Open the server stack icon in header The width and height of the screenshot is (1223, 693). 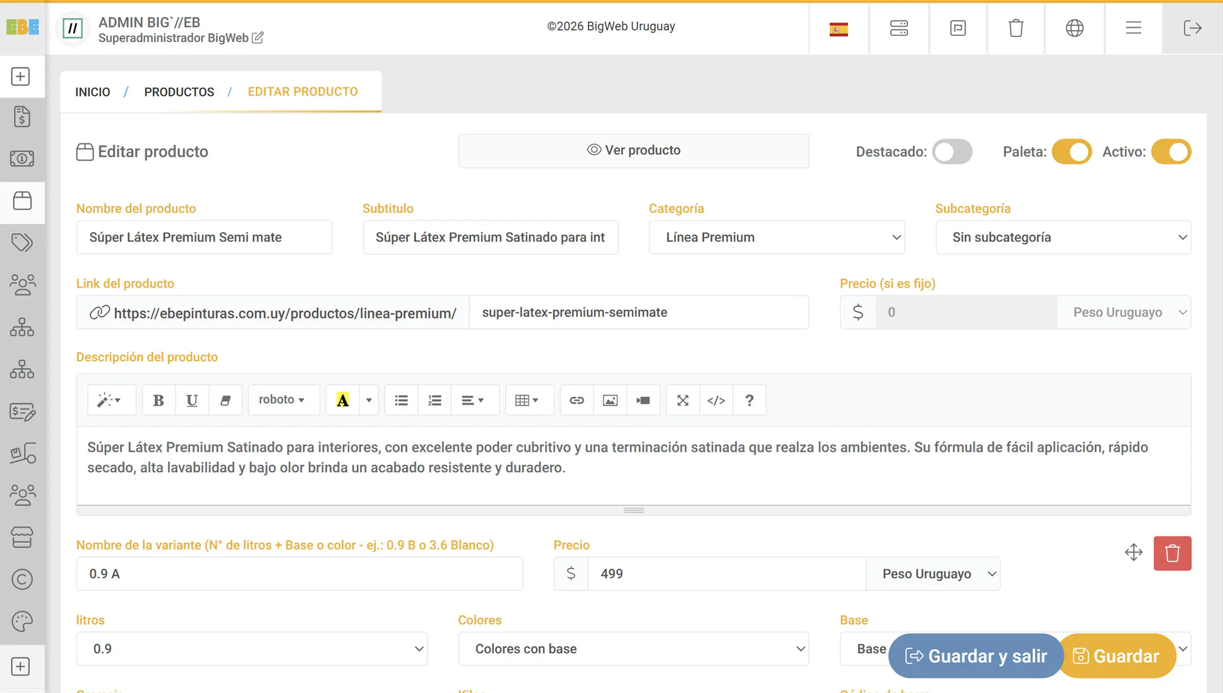pyautogui.click(x=899, y=28)
